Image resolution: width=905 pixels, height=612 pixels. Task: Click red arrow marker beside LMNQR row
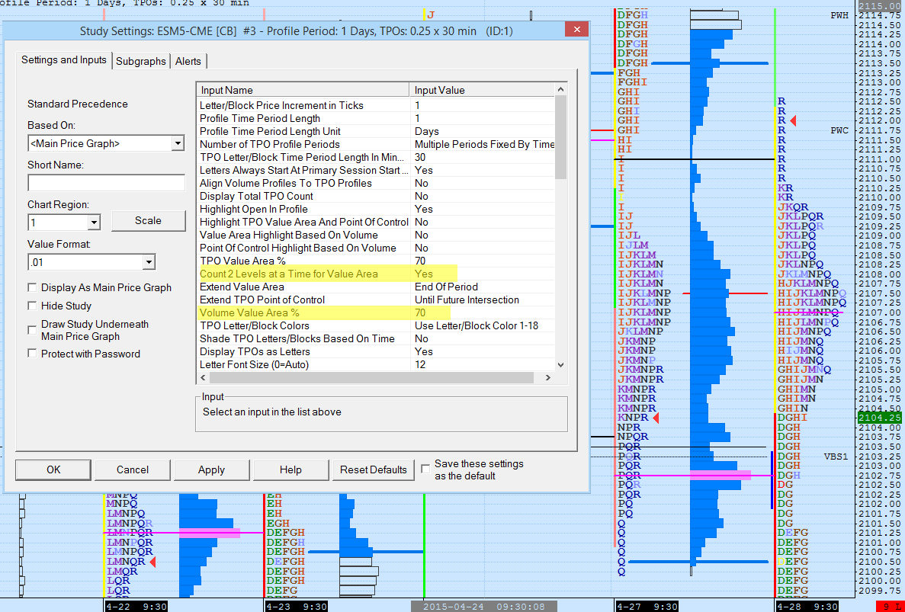pyautogui.click(x=152, y=562)
